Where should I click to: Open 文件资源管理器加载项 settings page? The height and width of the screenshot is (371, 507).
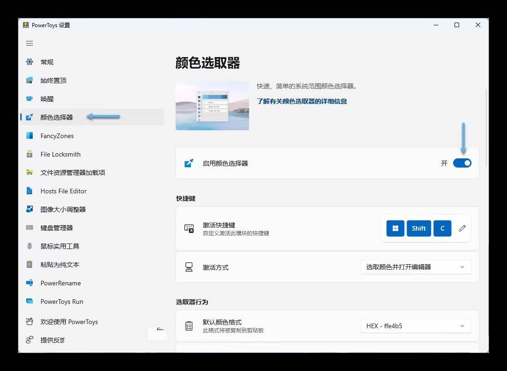[93, 173]
